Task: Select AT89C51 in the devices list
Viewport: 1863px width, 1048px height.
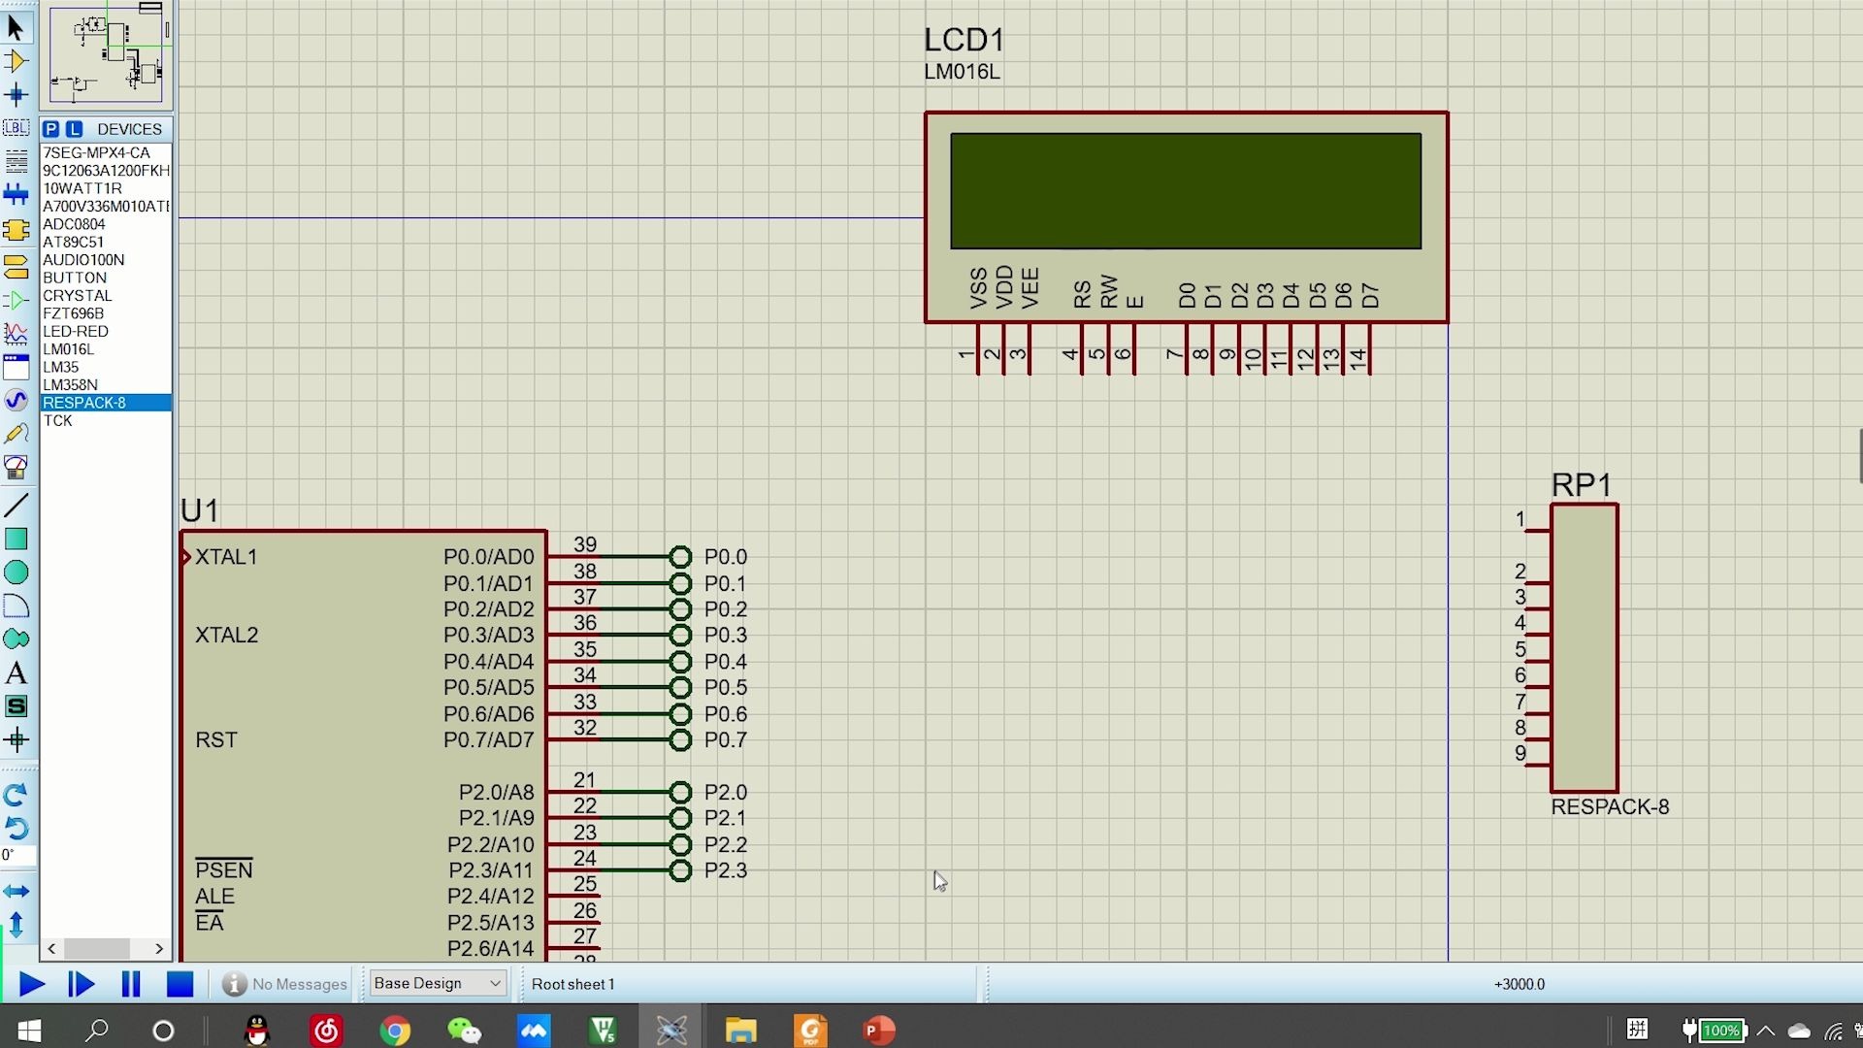Action: (73, 242)
